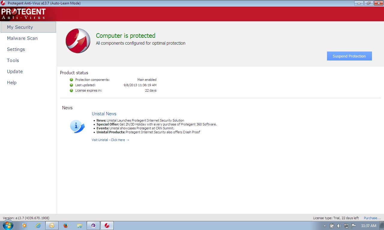Click the Unistal Products Crash Proof line

pos(148,132)
